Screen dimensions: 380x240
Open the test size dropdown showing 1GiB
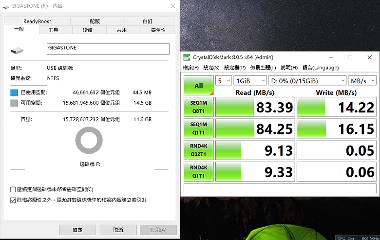coord(250,81)
